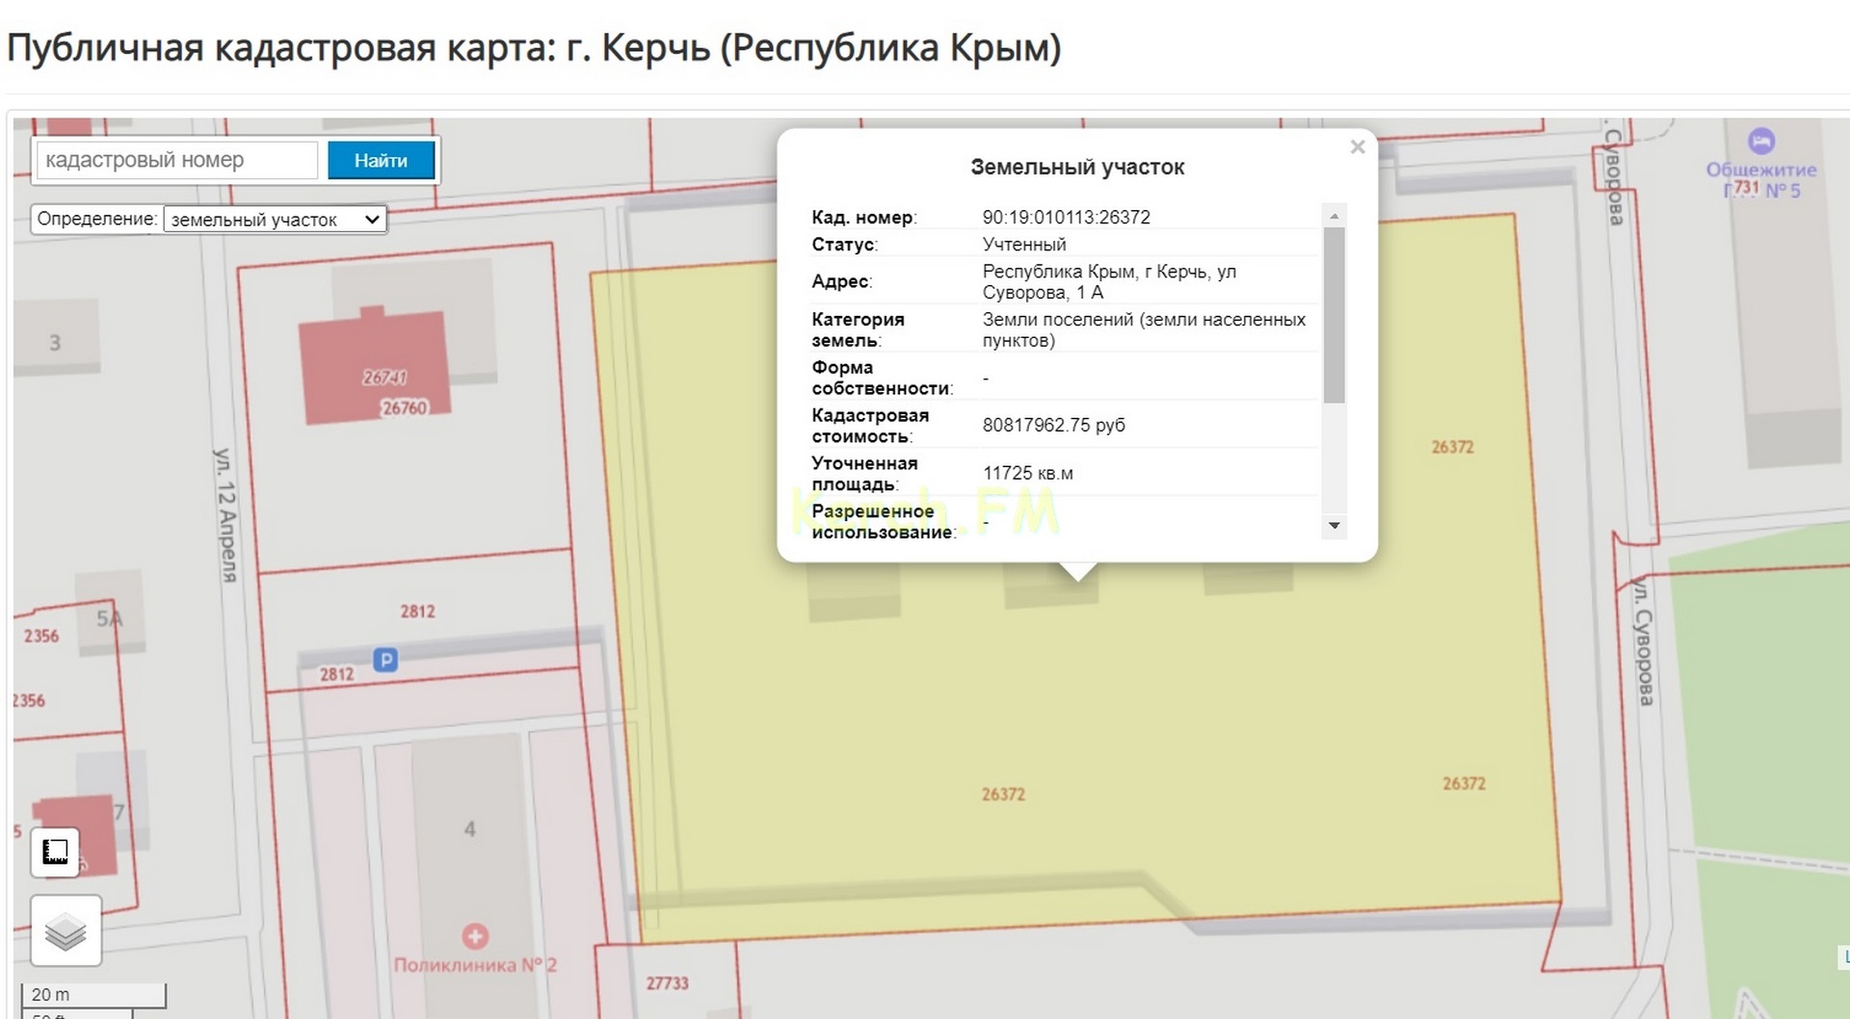Click building number 4 on map
Screen dimensions: 1850x1019
[470, 828]
